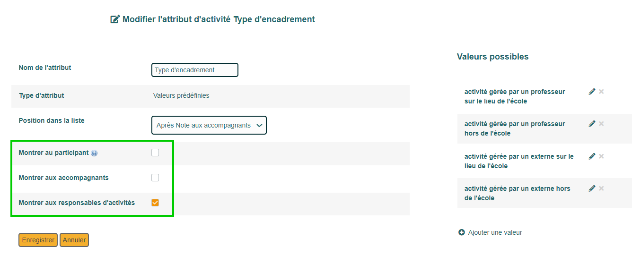Delete value 'externe sur le lieu de l'école'
Screen dimensions: 632x256
(x=601, y=156)
